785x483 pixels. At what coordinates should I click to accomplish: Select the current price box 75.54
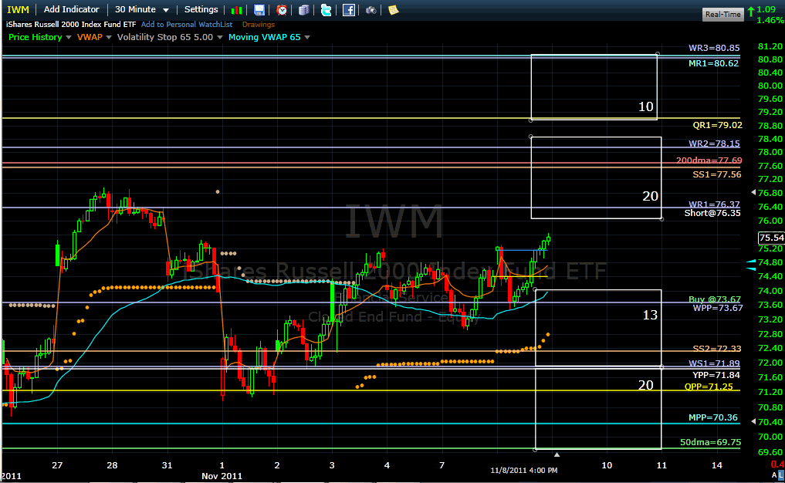(x=771, y=238)
